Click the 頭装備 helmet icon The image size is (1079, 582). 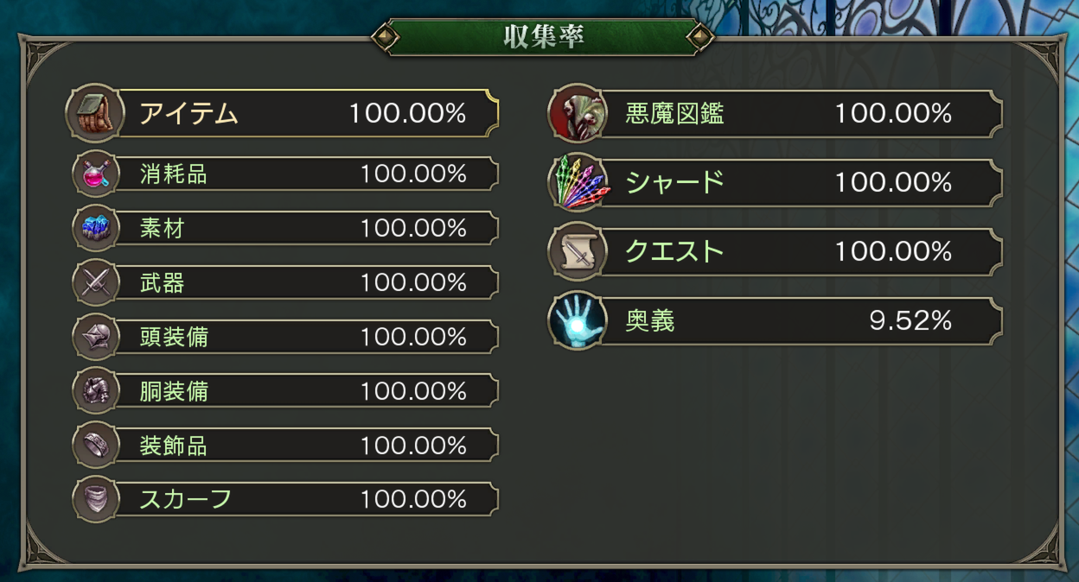[x=95, y=336]
